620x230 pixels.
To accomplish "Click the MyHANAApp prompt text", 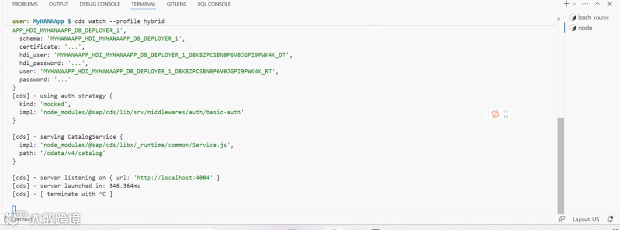I will (x=49, y=21).
